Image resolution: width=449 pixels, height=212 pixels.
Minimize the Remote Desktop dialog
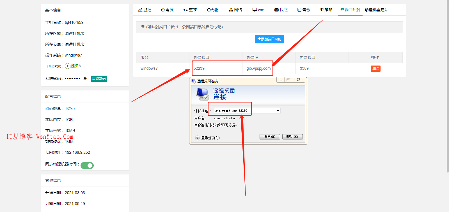click(x=280, y=80)
